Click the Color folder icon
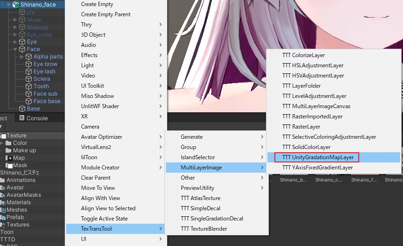 pos(8,143)
